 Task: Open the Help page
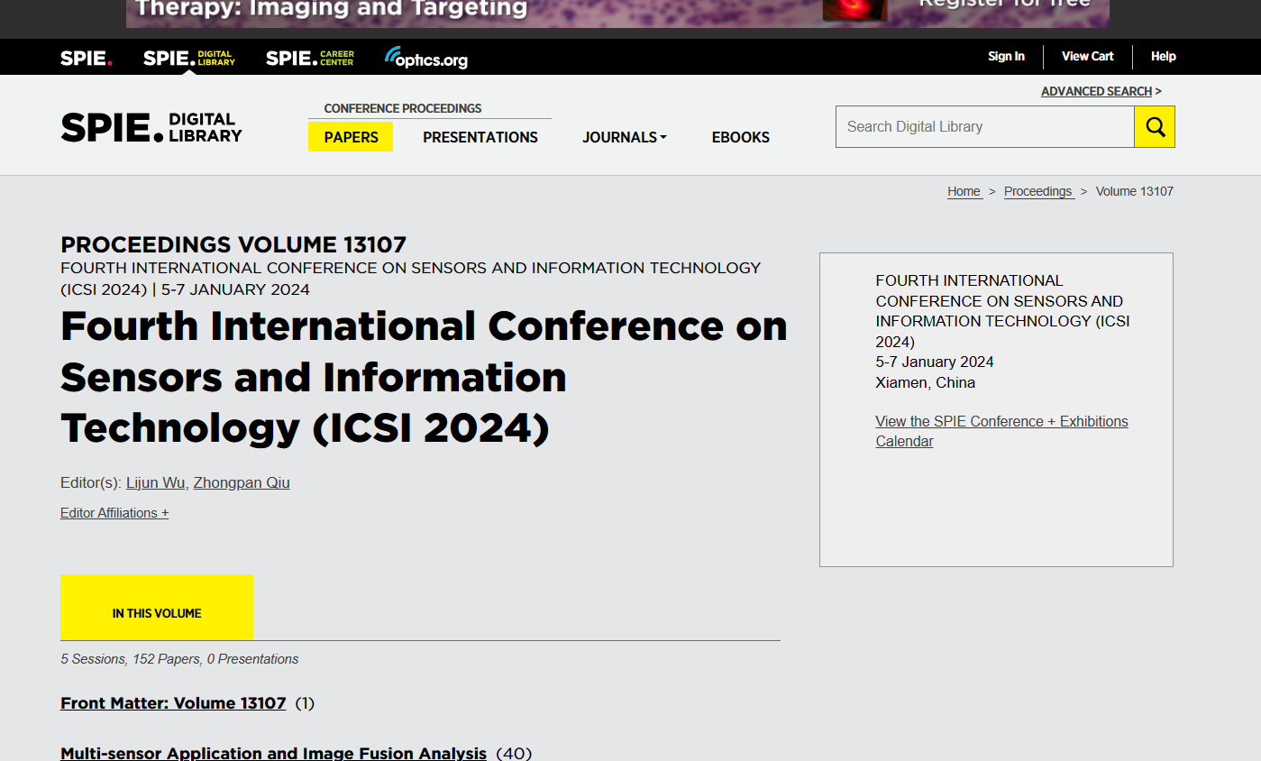pyautogui.click(x=1164, y=56)
